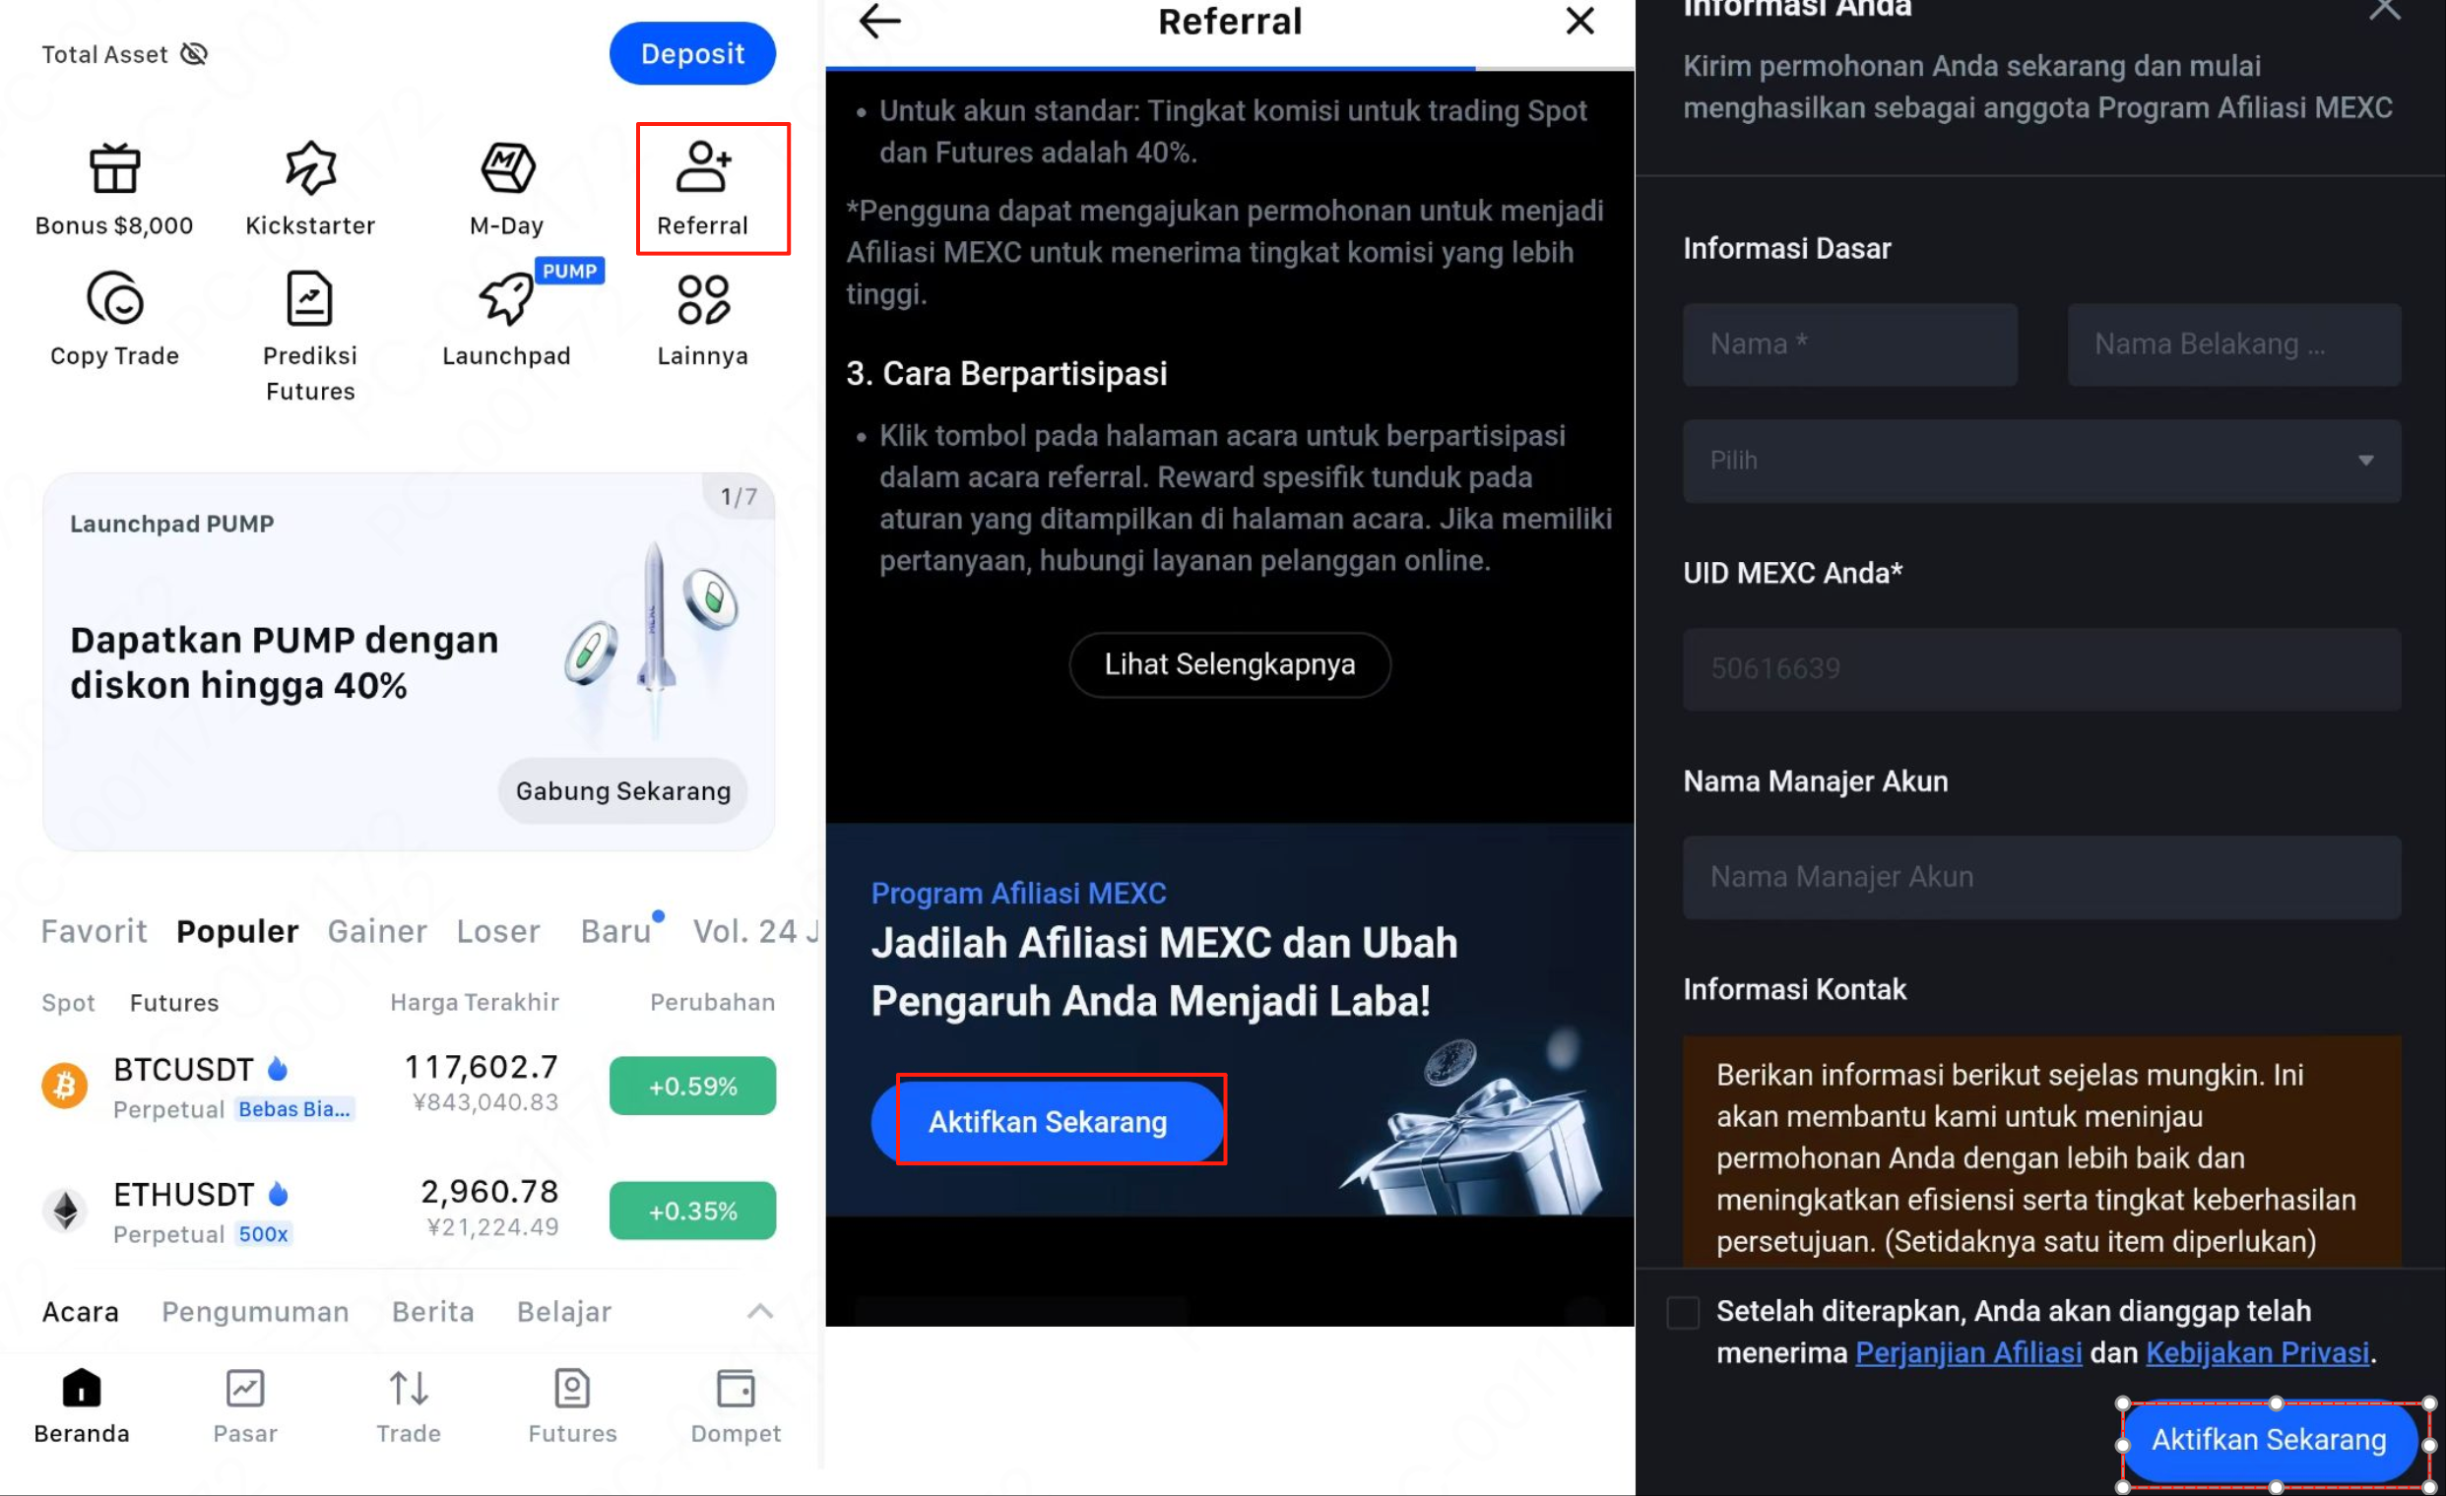2446x1496 pixels.
Task: Focus the Nama Manajer Akun field
Action: [x=2042, y=877]
